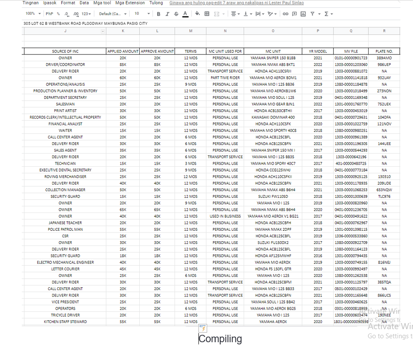The height and width of the screenshot is (347, 413).
Task: Open the 100% zoom dropdown
Action: click(33, 13)
